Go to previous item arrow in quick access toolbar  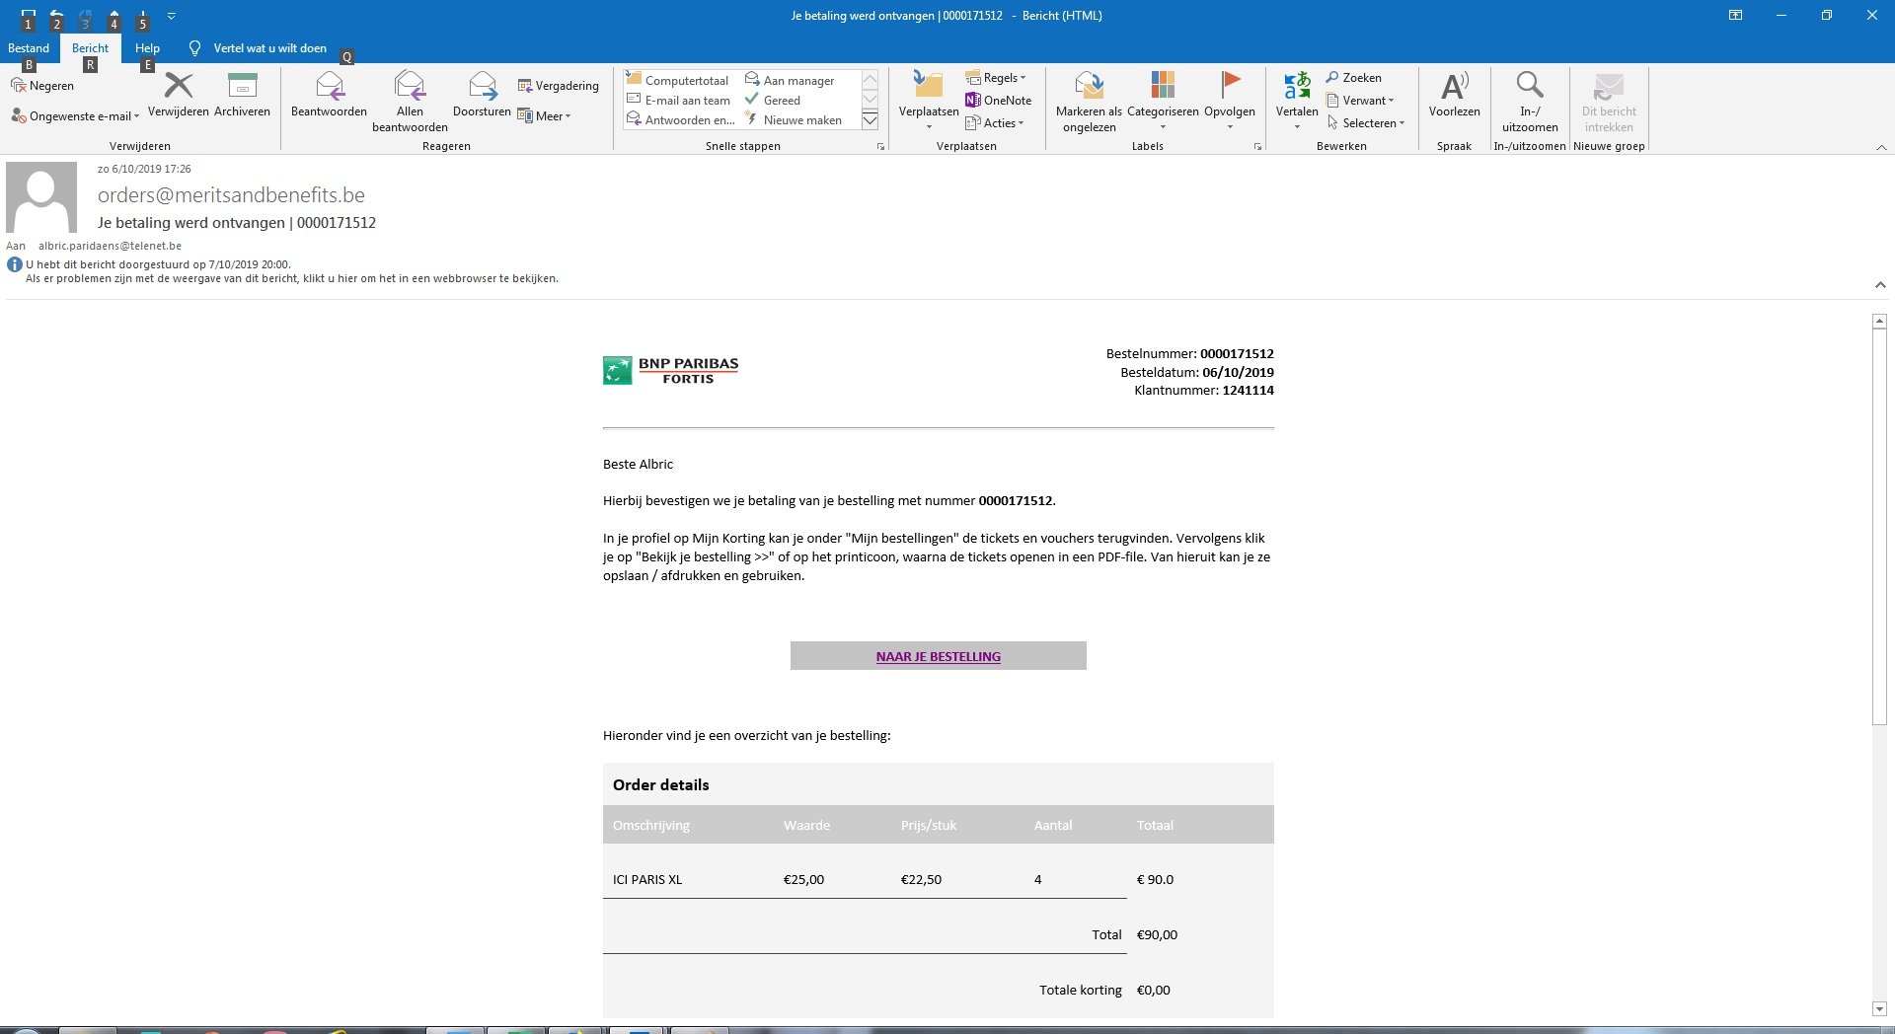pyautogui.click(x=114, y=15)
